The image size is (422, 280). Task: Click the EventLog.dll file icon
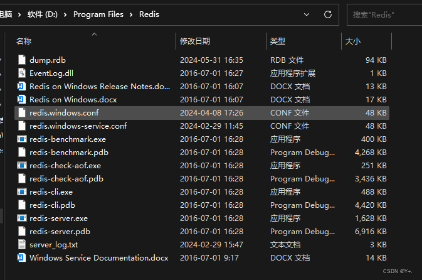(22, 73)
